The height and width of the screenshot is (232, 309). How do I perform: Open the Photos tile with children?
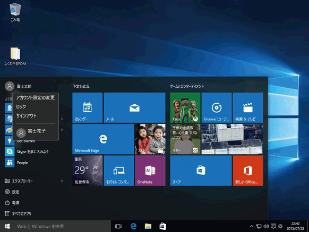coord(150,139)
